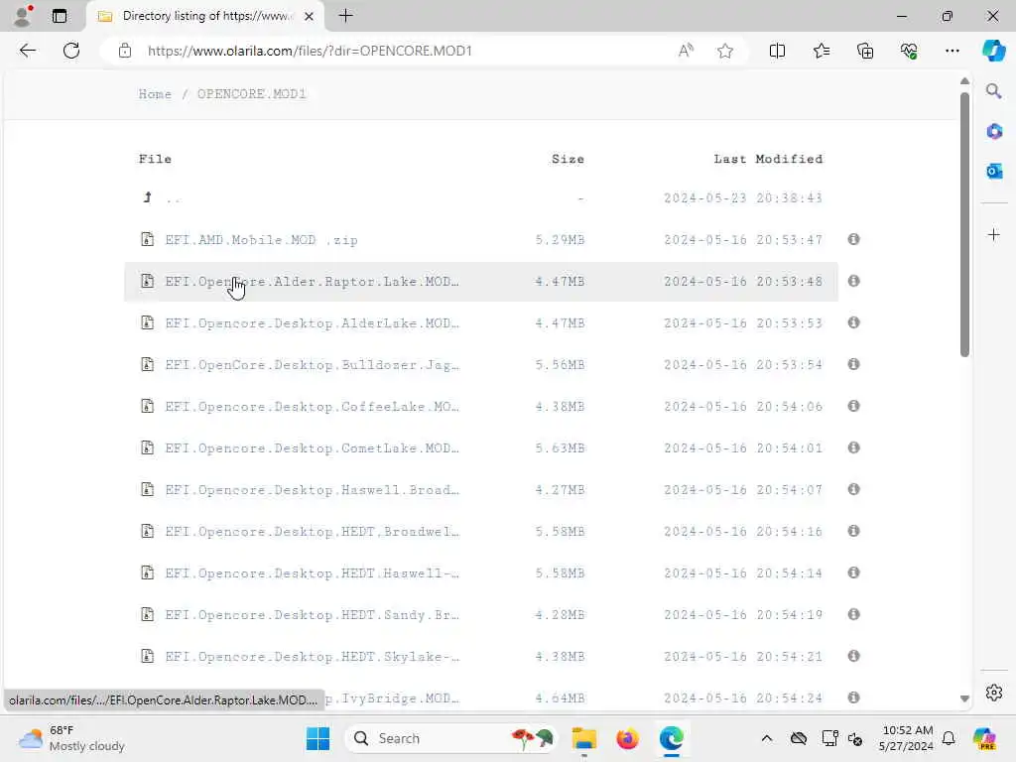Open notifications bell in taskbar
The width and height of the screenshot is (1016, 762).
pos(948,738)
